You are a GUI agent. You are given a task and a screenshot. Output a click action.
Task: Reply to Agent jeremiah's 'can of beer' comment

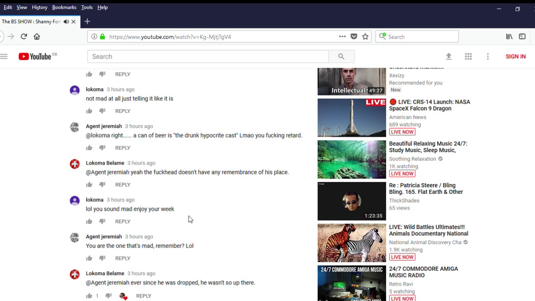tap(122, 148)
